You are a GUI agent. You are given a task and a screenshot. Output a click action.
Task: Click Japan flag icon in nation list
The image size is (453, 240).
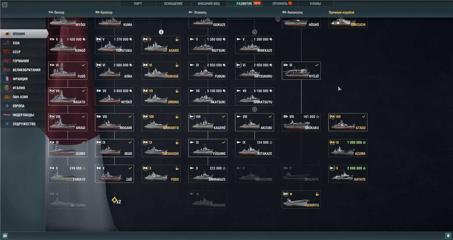point(6,34)
